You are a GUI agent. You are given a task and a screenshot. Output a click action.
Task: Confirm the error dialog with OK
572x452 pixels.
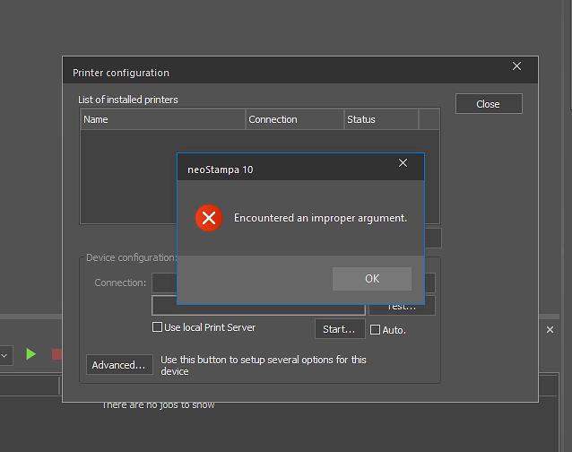point(372,279)
